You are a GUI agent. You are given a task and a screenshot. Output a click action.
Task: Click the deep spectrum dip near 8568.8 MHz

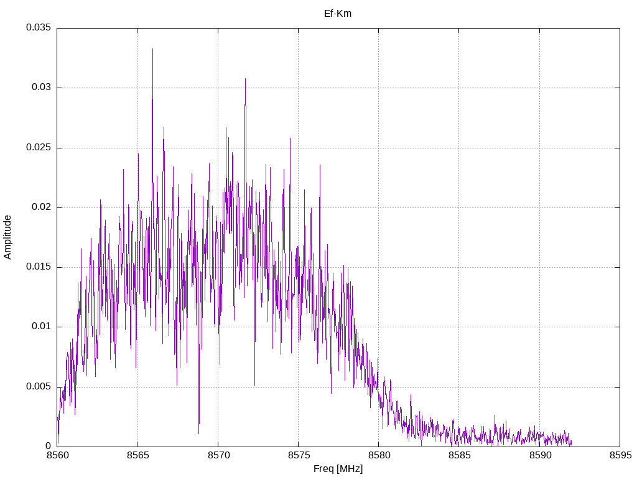click(198, 432)
